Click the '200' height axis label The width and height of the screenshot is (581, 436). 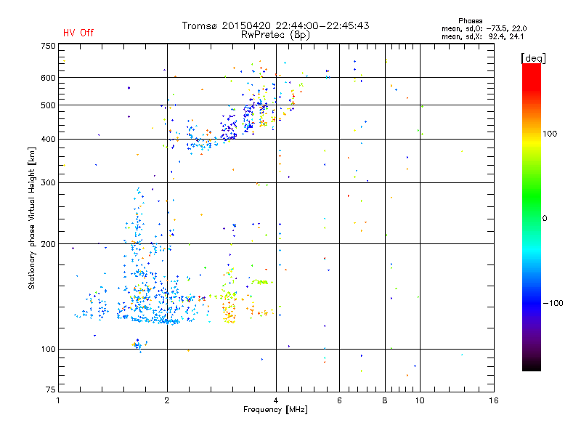tap(48, 244)
